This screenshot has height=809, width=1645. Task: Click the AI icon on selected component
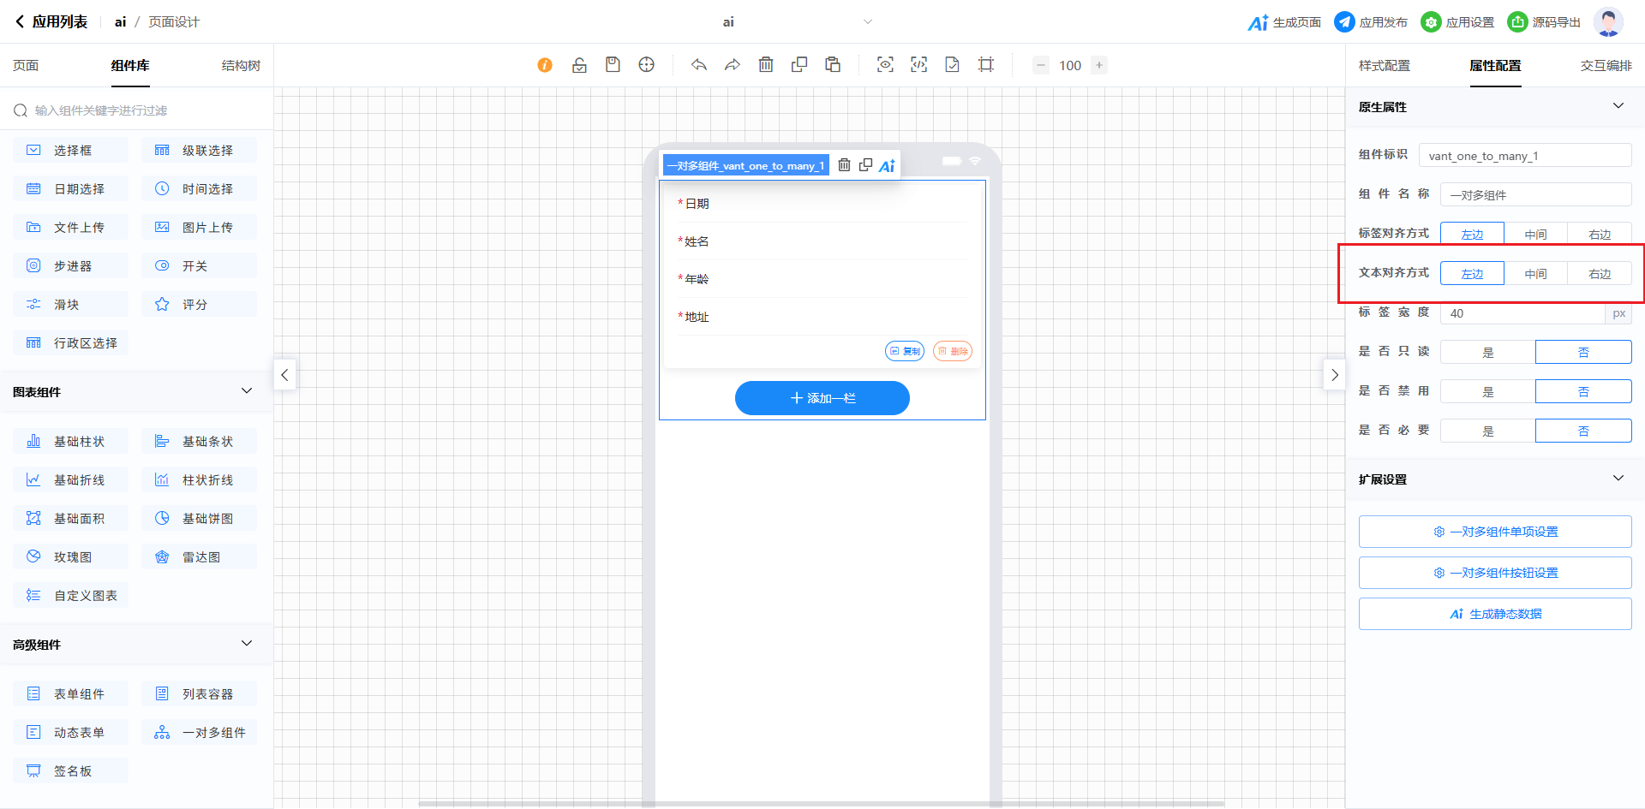887,165
